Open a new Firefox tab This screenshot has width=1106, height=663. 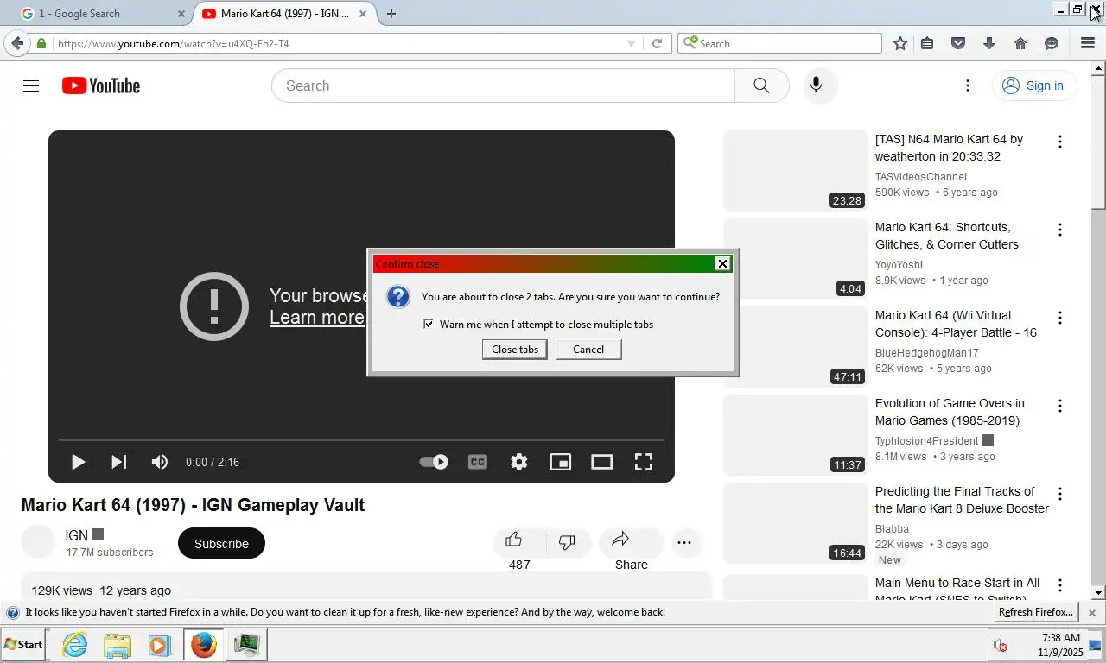click(x=391, y=14)
